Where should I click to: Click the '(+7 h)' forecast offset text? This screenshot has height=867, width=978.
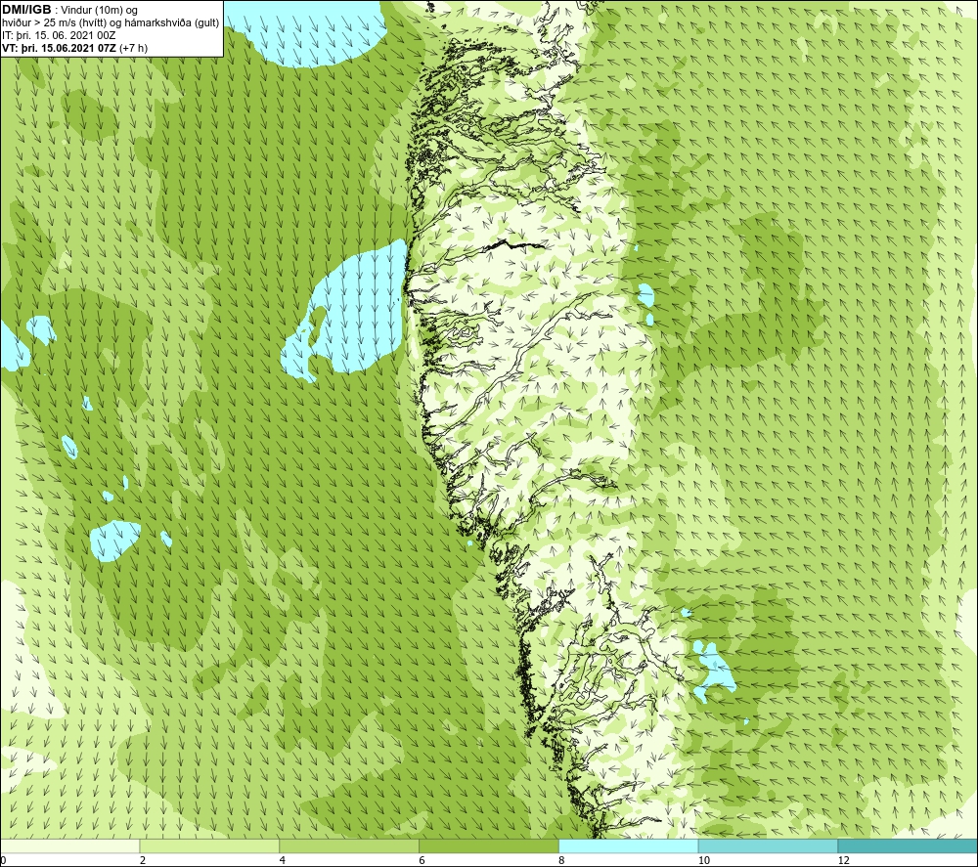133,48
